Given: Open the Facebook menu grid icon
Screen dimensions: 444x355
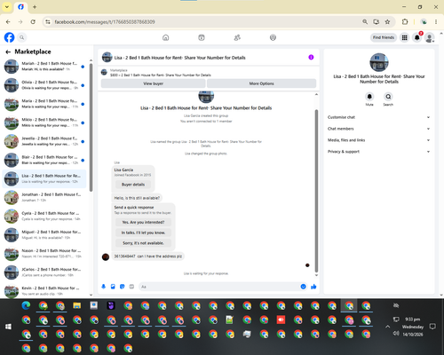Looking at the screenshot, I should 404,37.
